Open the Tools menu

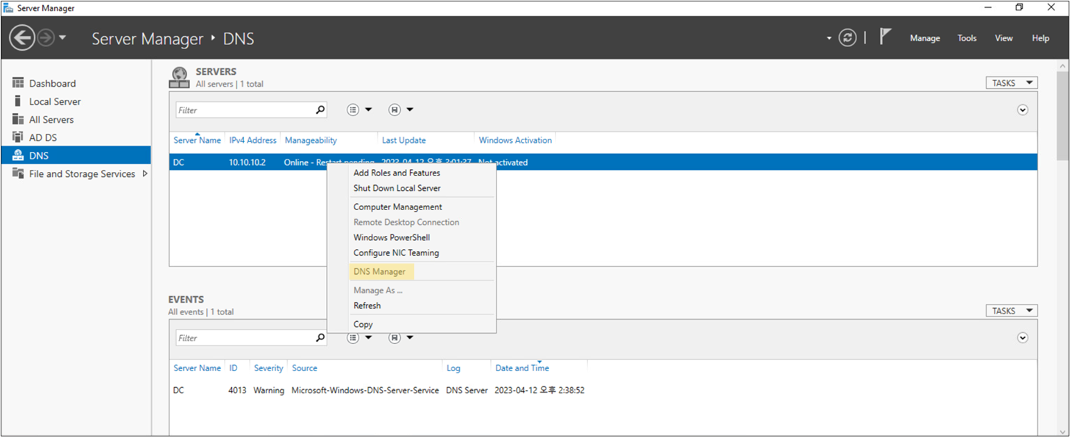click(967, 38)
